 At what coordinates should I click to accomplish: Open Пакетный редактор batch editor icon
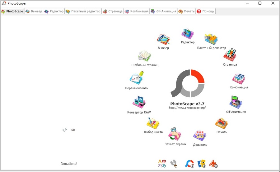(x=211, y=39)
